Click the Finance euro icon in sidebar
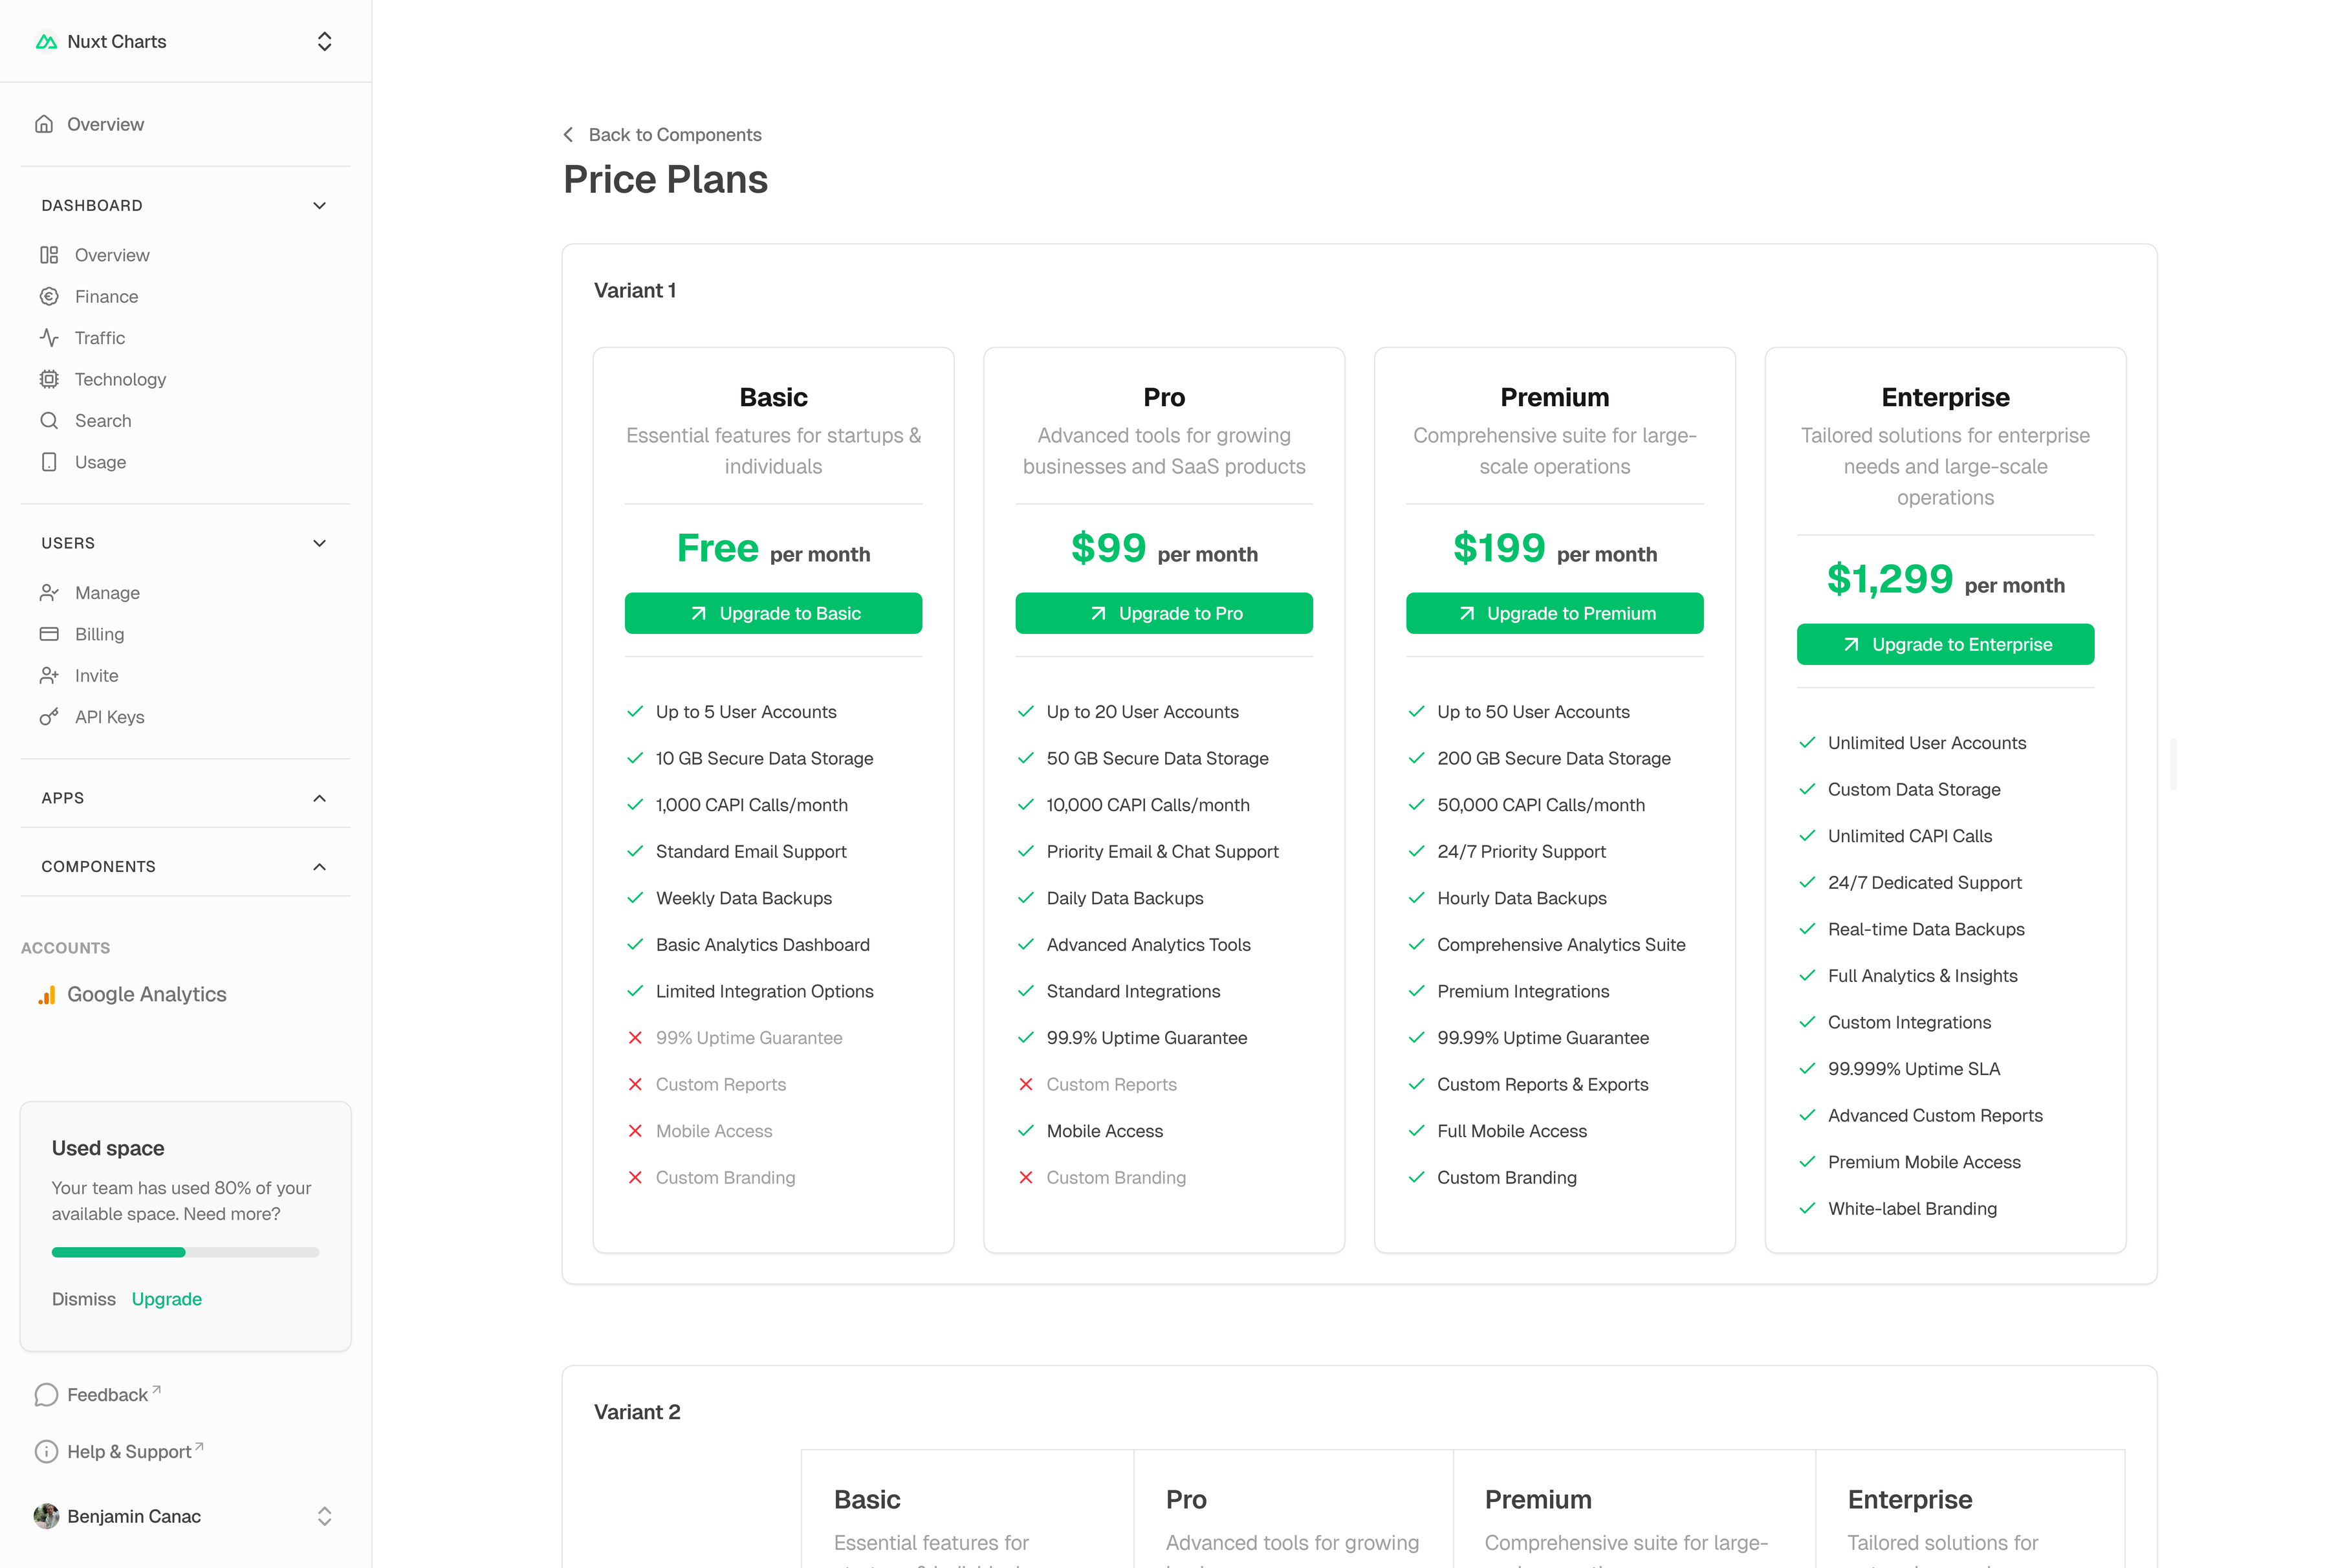The width and height of the screenshot is (2347, 1568). (x=49, y=296)
